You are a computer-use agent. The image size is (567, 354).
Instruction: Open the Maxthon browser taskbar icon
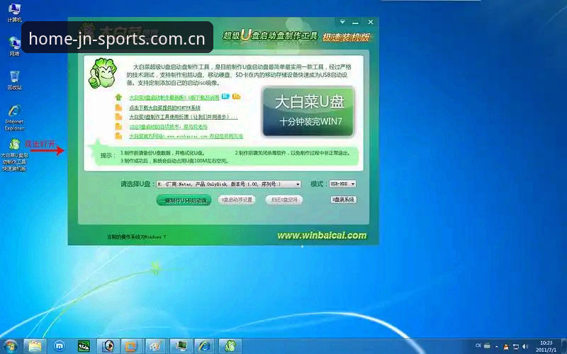coord(59,346)
